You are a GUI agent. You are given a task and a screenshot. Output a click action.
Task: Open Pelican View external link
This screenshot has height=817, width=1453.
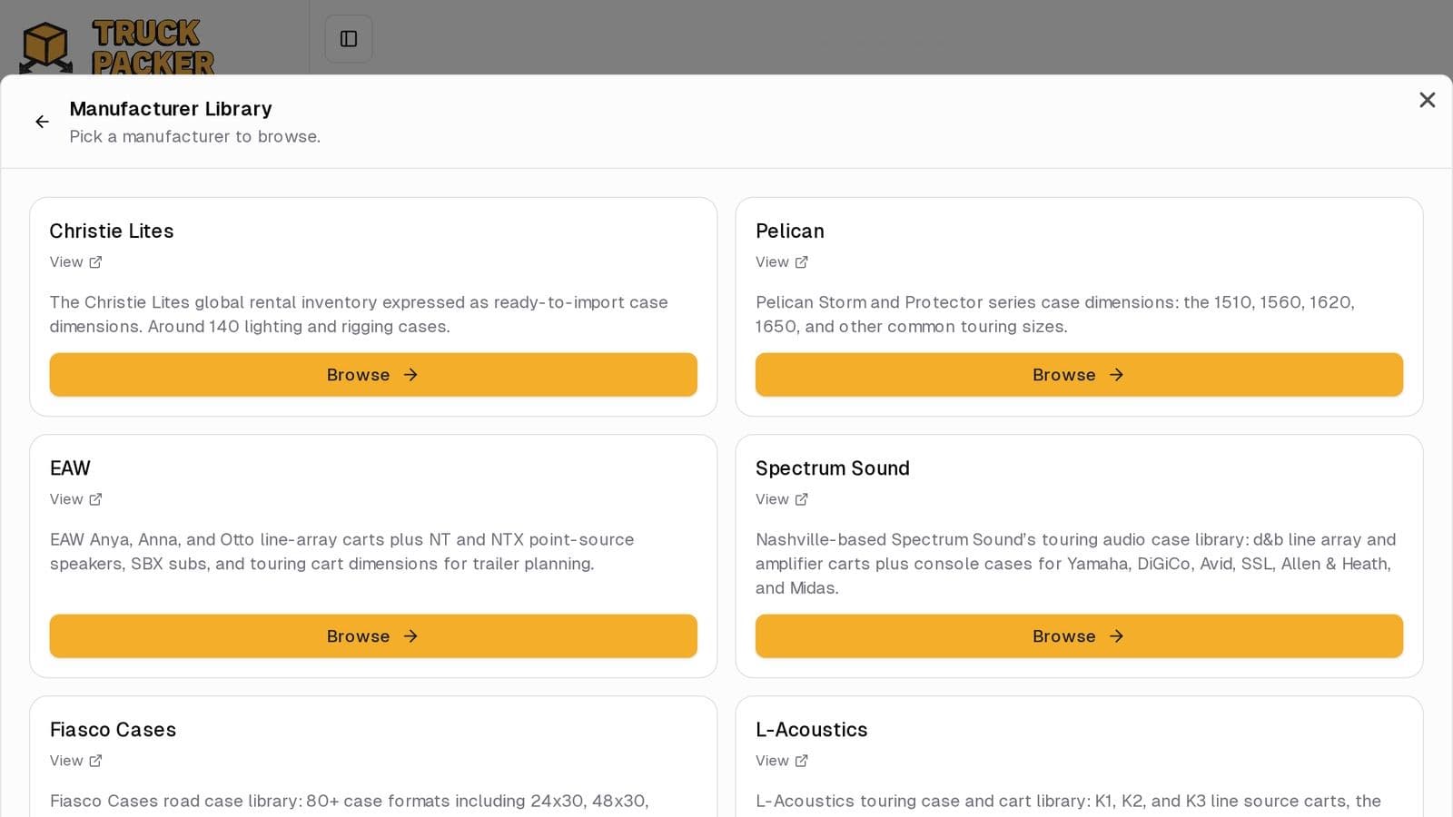(782, 262)
